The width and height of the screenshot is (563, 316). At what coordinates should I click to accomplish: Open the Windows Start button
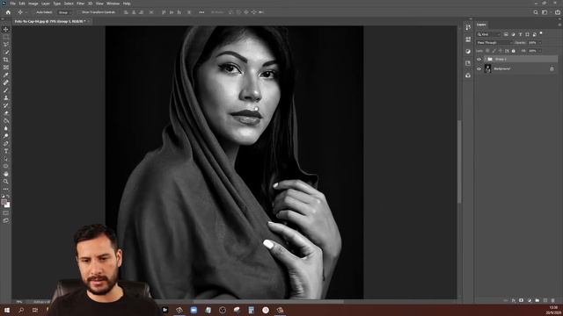click(7, 310)
